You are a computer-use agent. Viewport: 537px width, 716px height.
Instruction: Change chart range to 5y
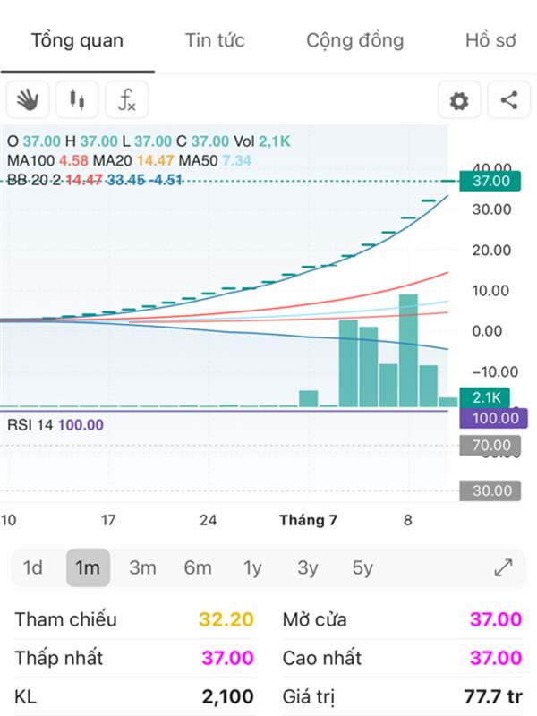(362, 567)
